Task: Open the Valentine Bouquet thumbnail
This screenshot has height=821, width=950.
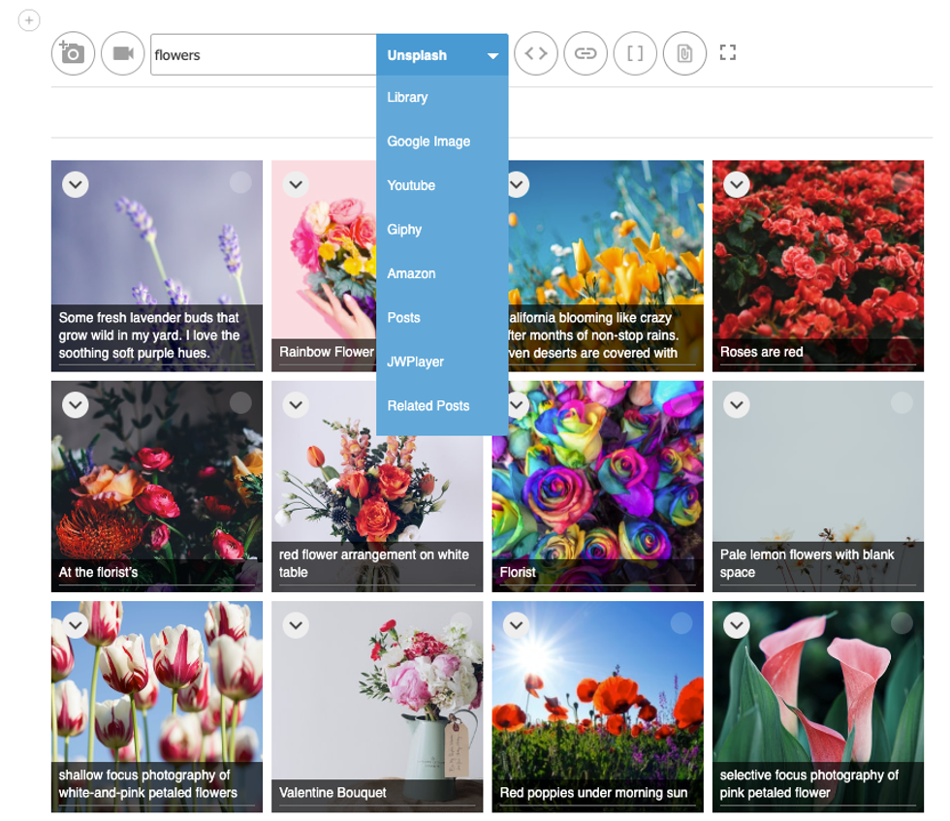Action: tap(377, 698)
